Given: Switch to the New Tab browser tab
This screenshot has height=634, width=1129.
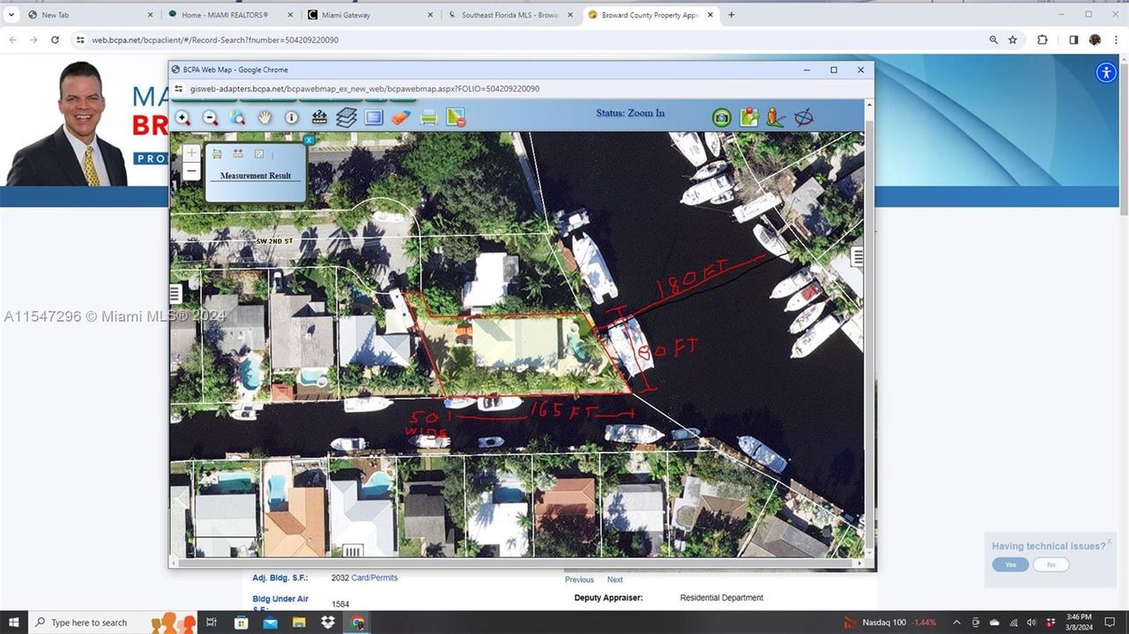Looking at the screenshot, I should (91, 15).
